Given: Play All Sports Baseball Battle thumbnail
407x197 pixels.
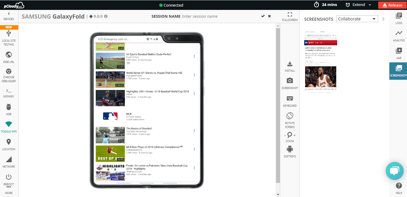Looking at the screenshot, I should point(110,61).
